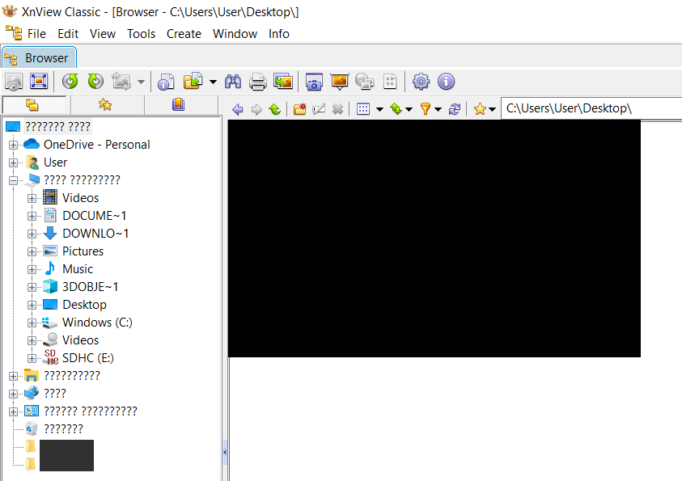This screenshot has width=682, height=481.
Task: Expand the Music folder node
Action: [32, 269]
